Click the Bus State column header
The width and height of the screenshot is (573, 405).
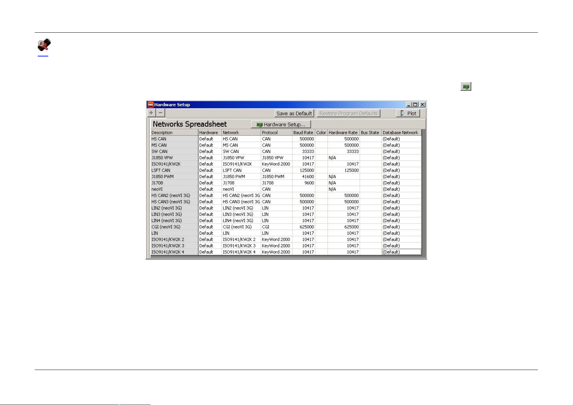(x=371, y=133)
